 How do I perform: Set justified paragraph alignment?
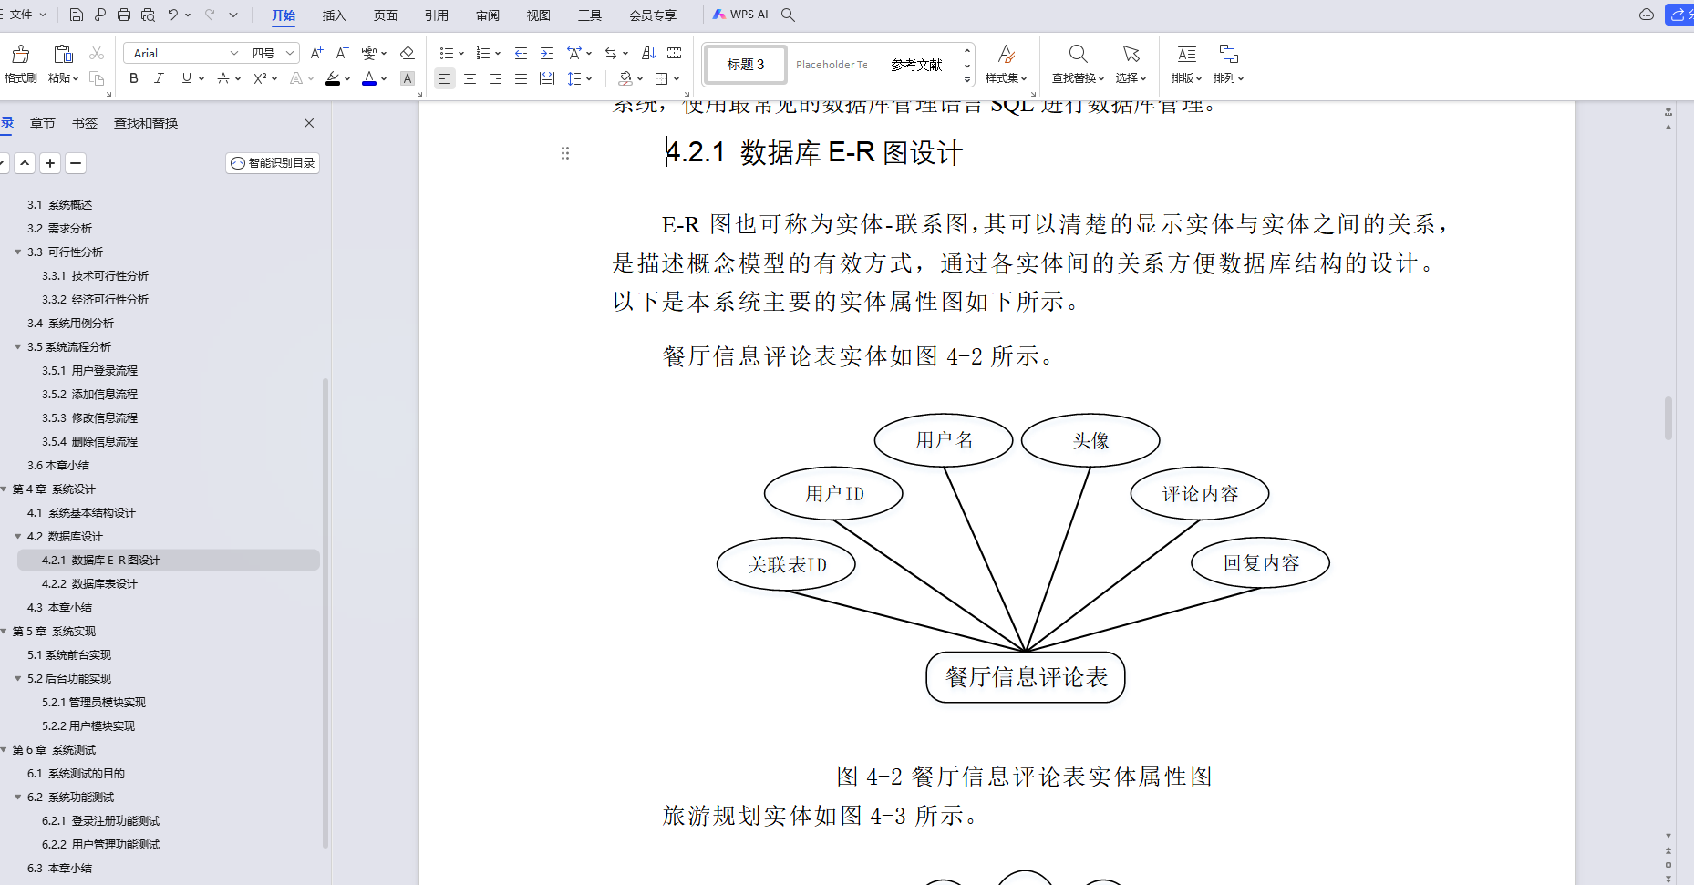521,78
